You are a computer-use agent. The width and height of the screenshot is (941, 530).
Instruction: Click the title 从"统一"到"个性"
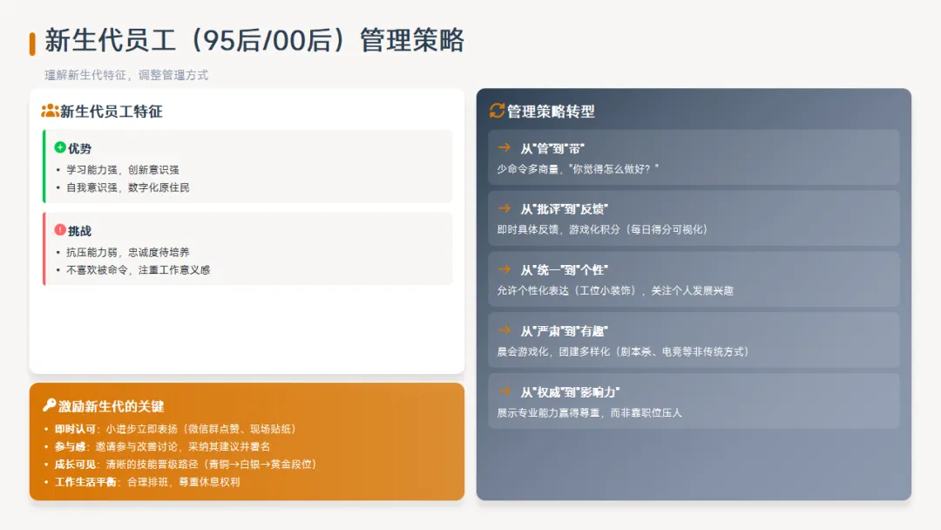click(564, 271)
